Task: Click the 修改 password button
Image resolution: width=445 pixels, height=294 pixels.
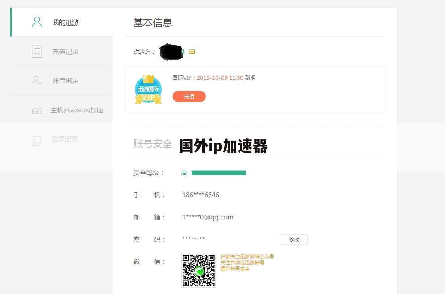Action: click(x=294, y=239)
